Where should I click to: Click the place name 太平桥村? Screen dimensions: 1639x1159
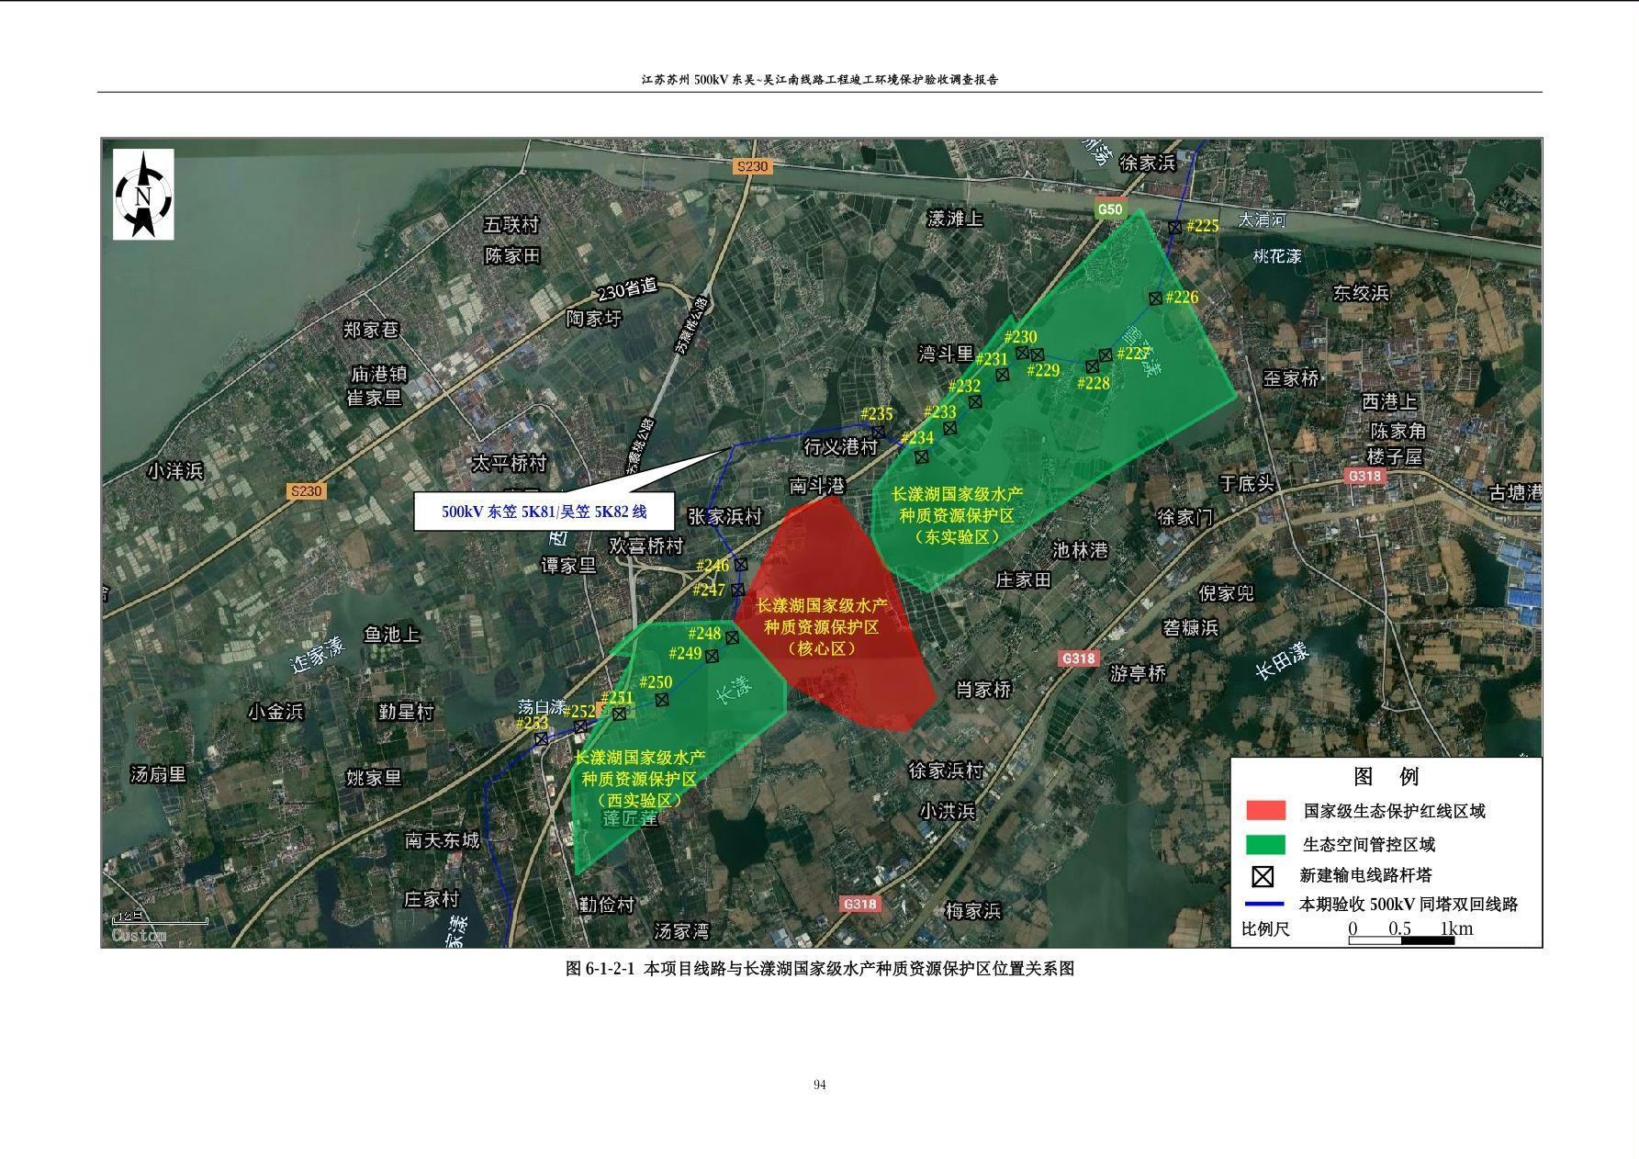point(509,462)
